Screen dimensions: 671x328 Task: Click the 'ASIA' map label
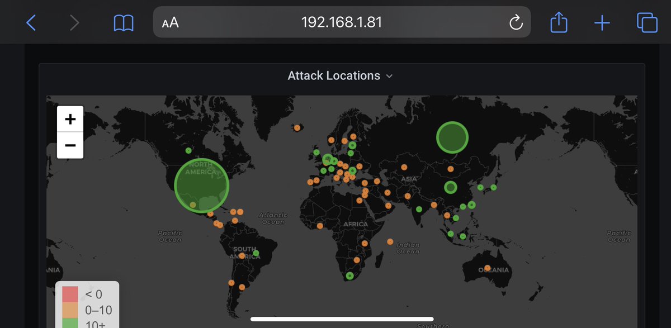click(409, 178)
